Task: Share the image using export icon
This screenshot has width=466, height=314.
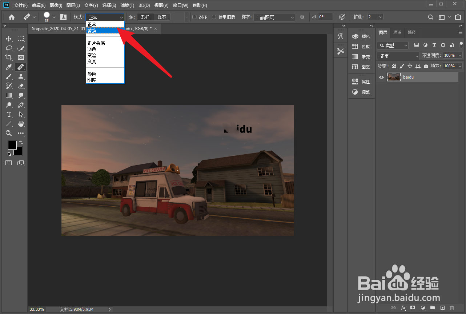Action: coord(457,17)
